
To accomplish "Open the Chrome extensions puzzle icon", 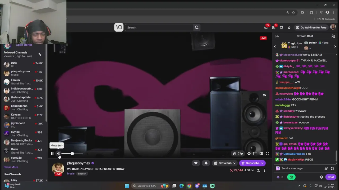I will click(x=302, y=12).
